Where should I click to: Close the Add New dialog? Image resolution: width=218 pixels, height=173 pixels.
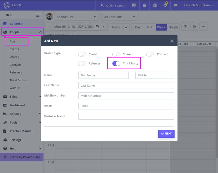tap(172, 41)
